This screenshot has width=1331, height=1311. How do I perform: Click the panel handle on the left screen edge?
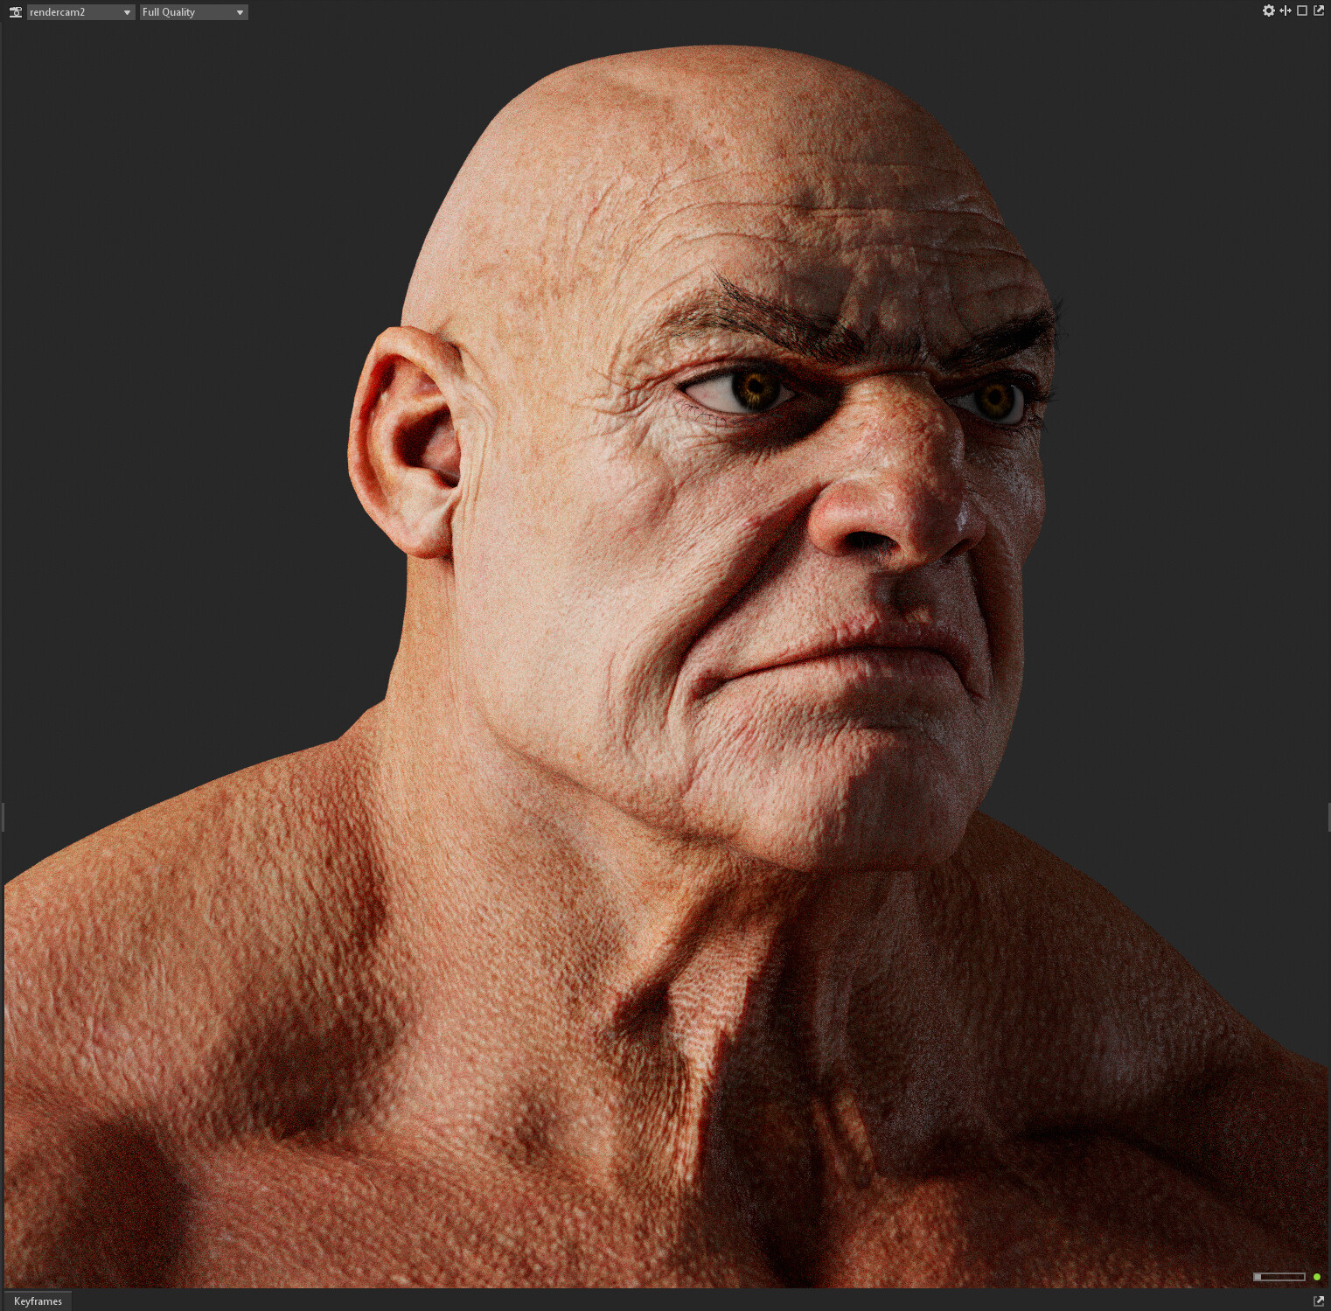point(3,818)
